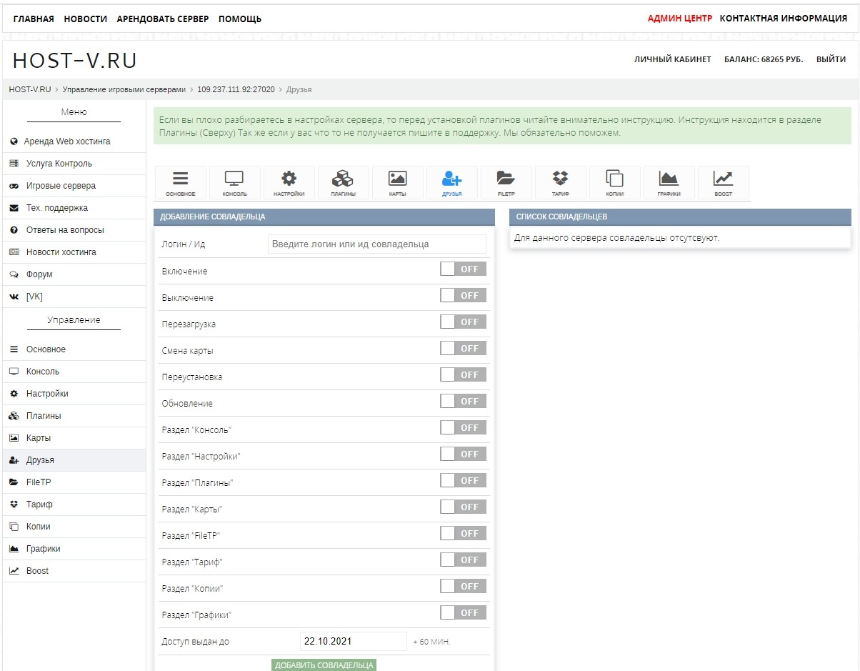Go to "Новости" in the top menu

click(86, 19)
